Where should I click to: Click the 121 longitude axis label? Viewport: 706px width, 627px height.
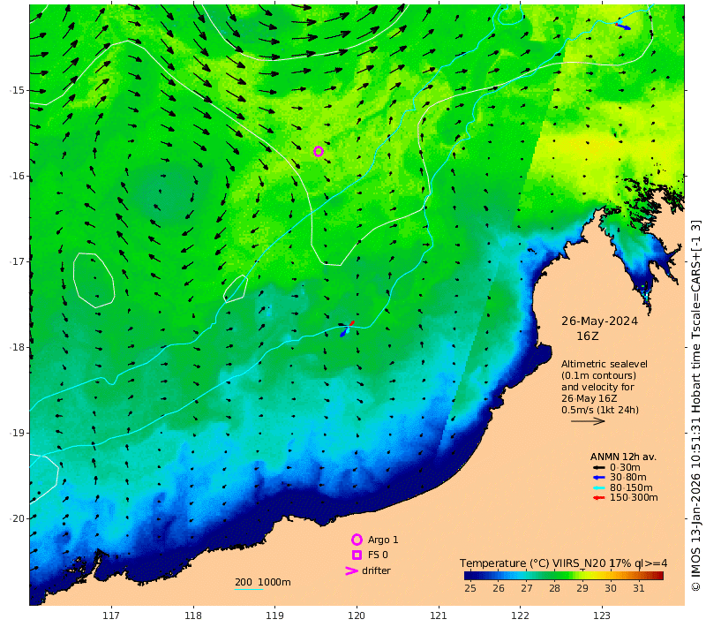click(439, 616)
